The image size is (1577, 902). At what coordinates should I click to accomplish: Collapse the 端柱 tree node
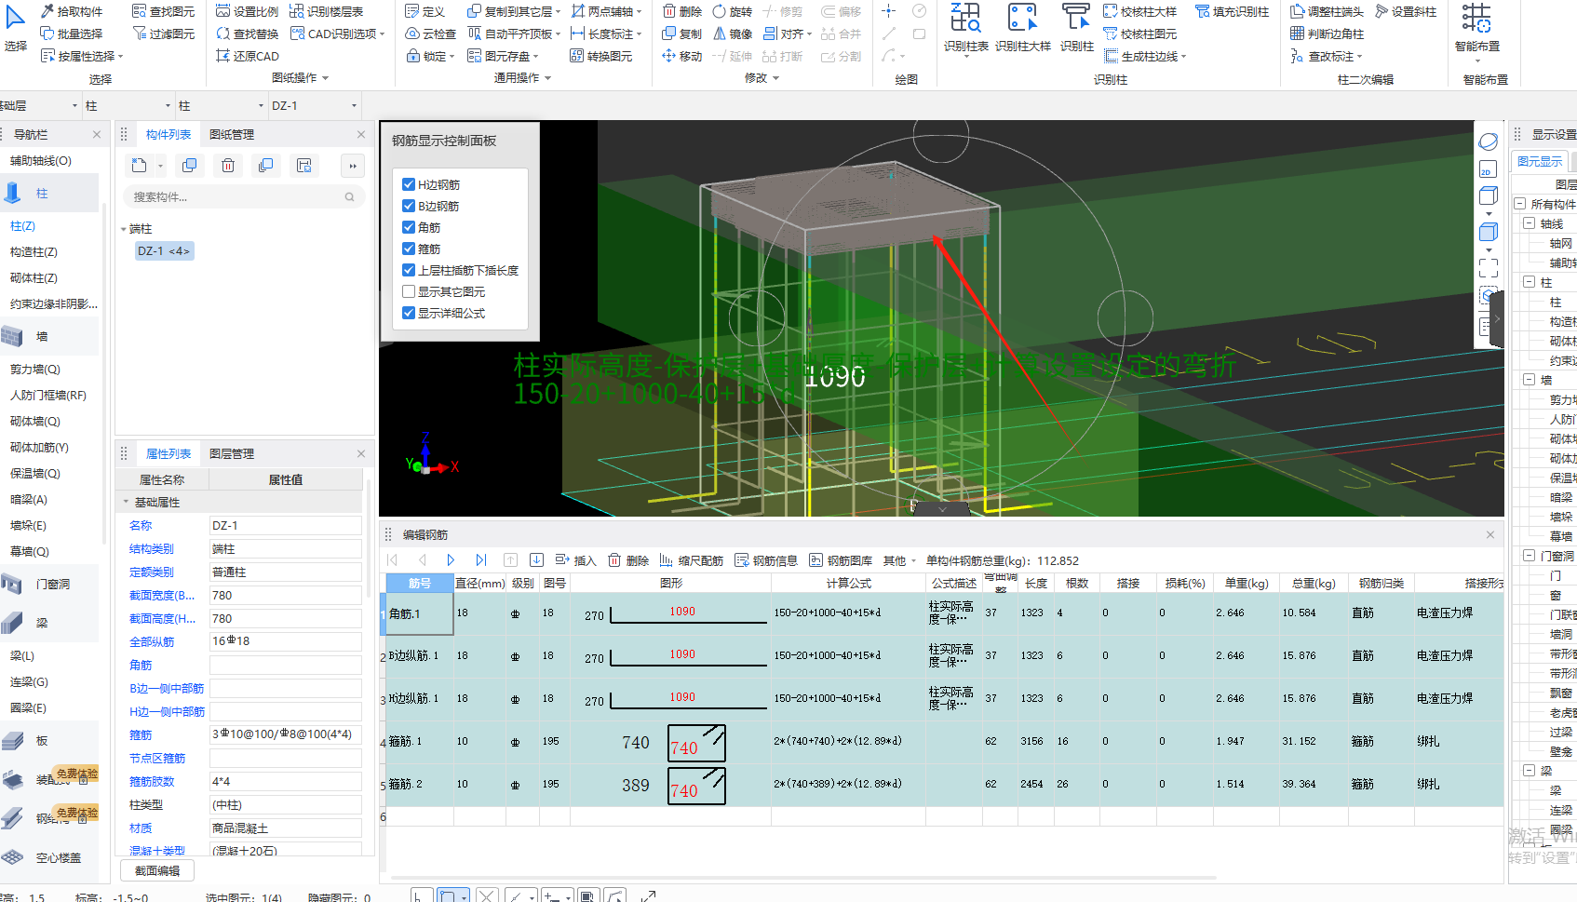coord(124,229)
